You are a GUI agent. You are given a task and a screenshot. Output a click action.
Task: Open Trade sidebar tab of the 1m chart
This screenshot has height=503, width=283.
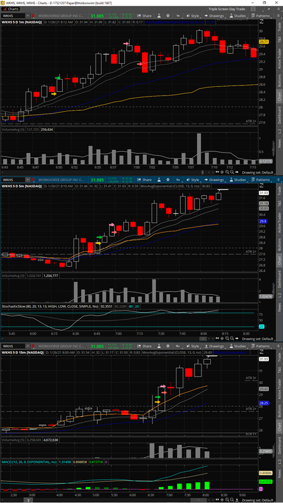click(279, 26)
